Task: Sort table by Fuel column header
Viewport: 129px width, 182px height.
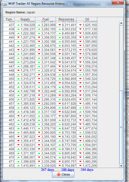Action: pos(46,19)
